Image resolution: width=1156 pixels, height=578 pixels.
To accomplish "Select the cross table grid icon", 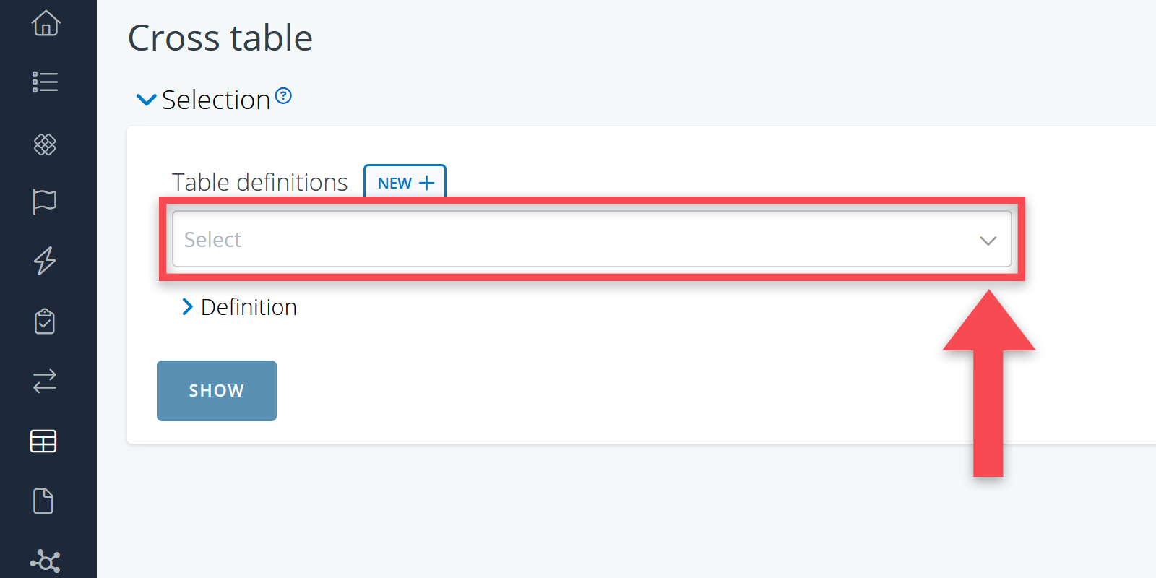I will pos(43,441).
